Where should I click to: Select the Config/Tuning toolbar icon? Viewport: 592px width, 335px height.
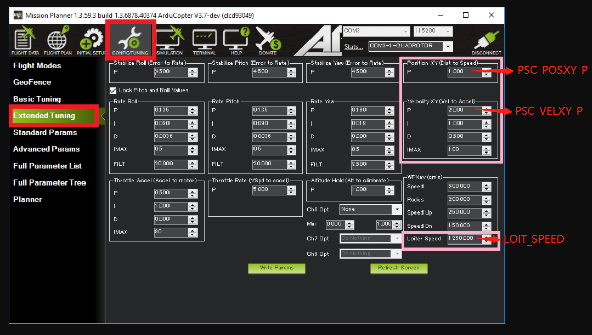coord(130,40)
